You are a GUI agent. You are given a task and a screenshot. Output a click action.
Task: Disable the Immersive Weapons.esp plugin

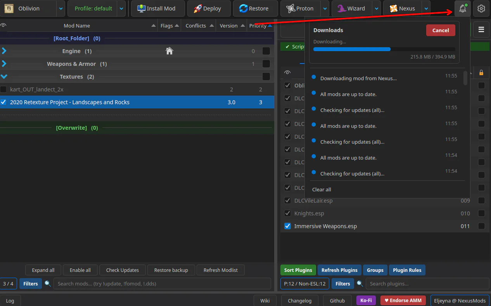pyautogui.click(x=287, y=226)
